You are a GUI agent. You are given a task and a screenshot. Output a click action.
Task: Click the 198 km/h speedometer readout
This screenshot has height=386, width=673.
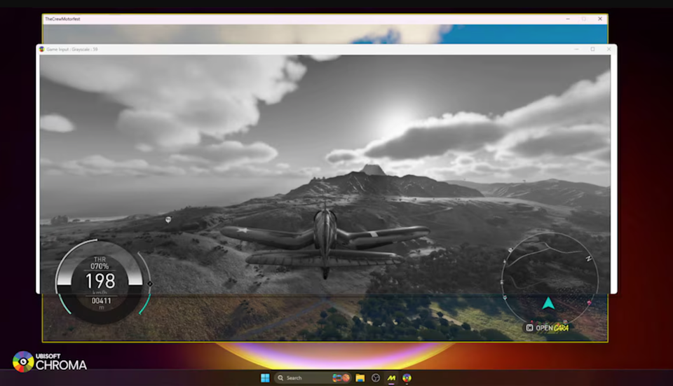tap(100, 281)
